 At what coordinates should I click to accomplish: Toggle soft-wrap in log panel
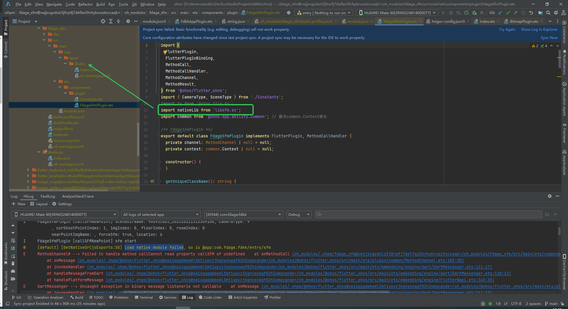tap(13, 241)
